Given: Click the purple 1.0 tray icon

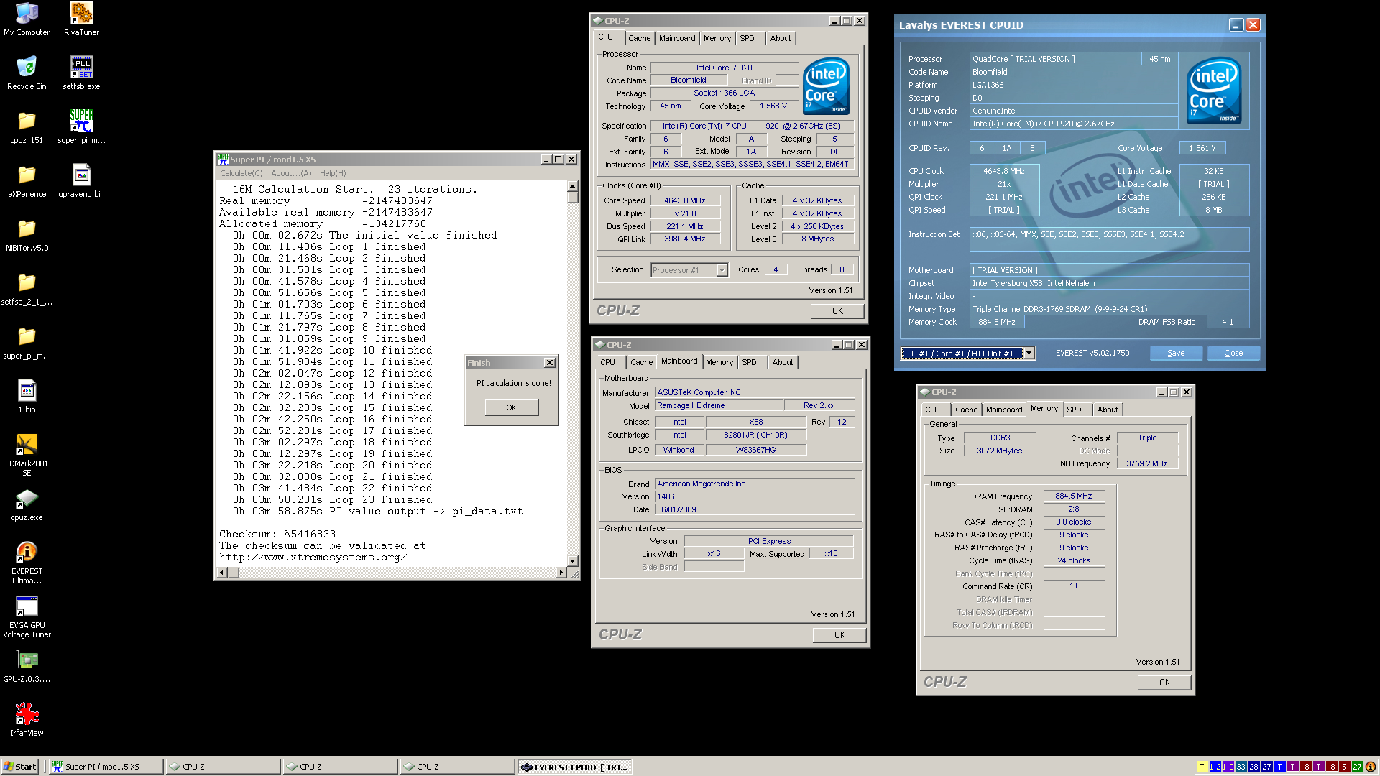Looking at the screenshot, I should click(x=1228, y=767).
